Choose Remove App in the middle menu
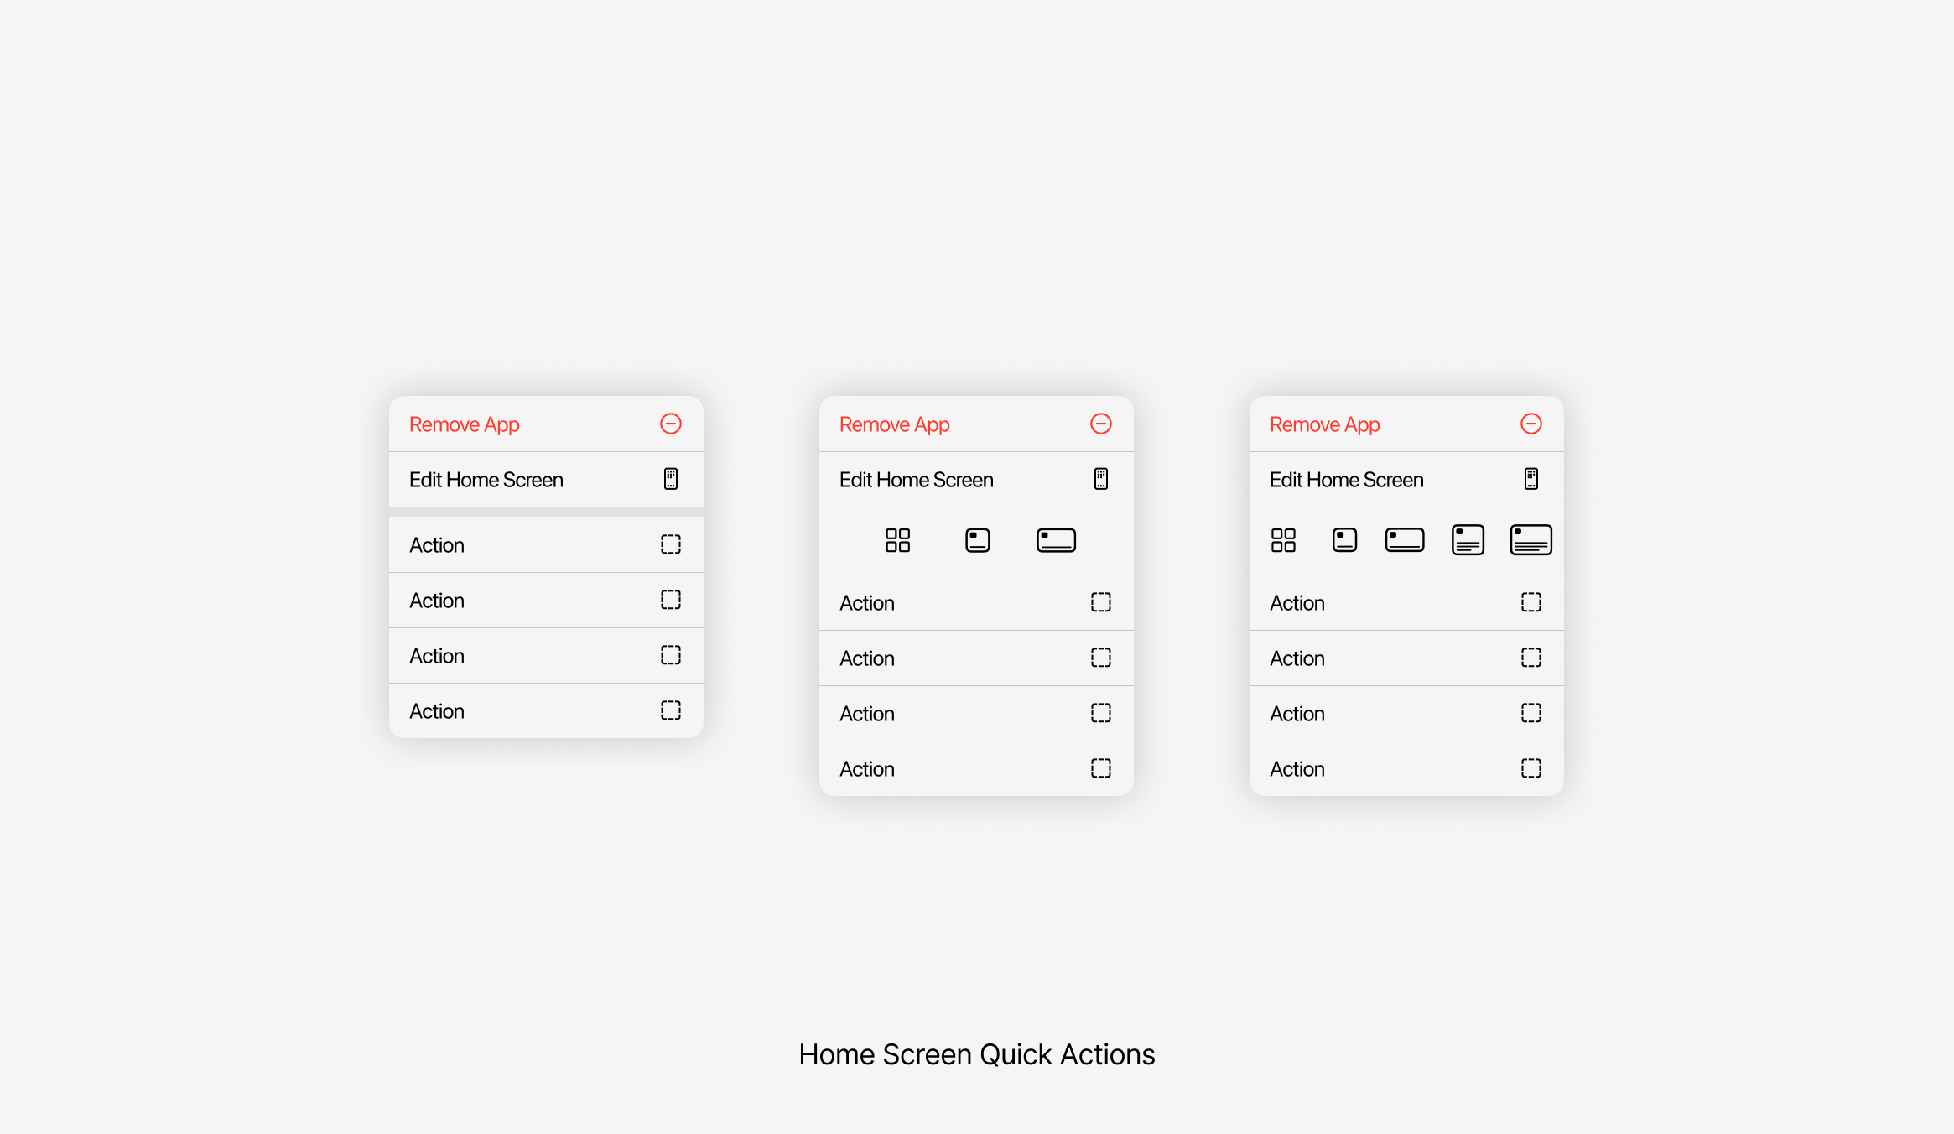 click(x=895, y=424)
